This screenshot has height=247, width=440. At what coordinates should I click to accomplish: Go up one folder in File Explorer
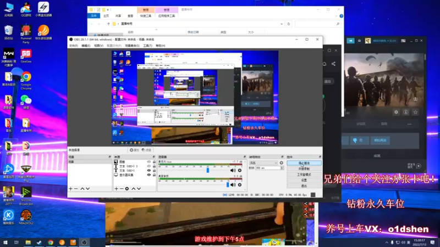108,24
